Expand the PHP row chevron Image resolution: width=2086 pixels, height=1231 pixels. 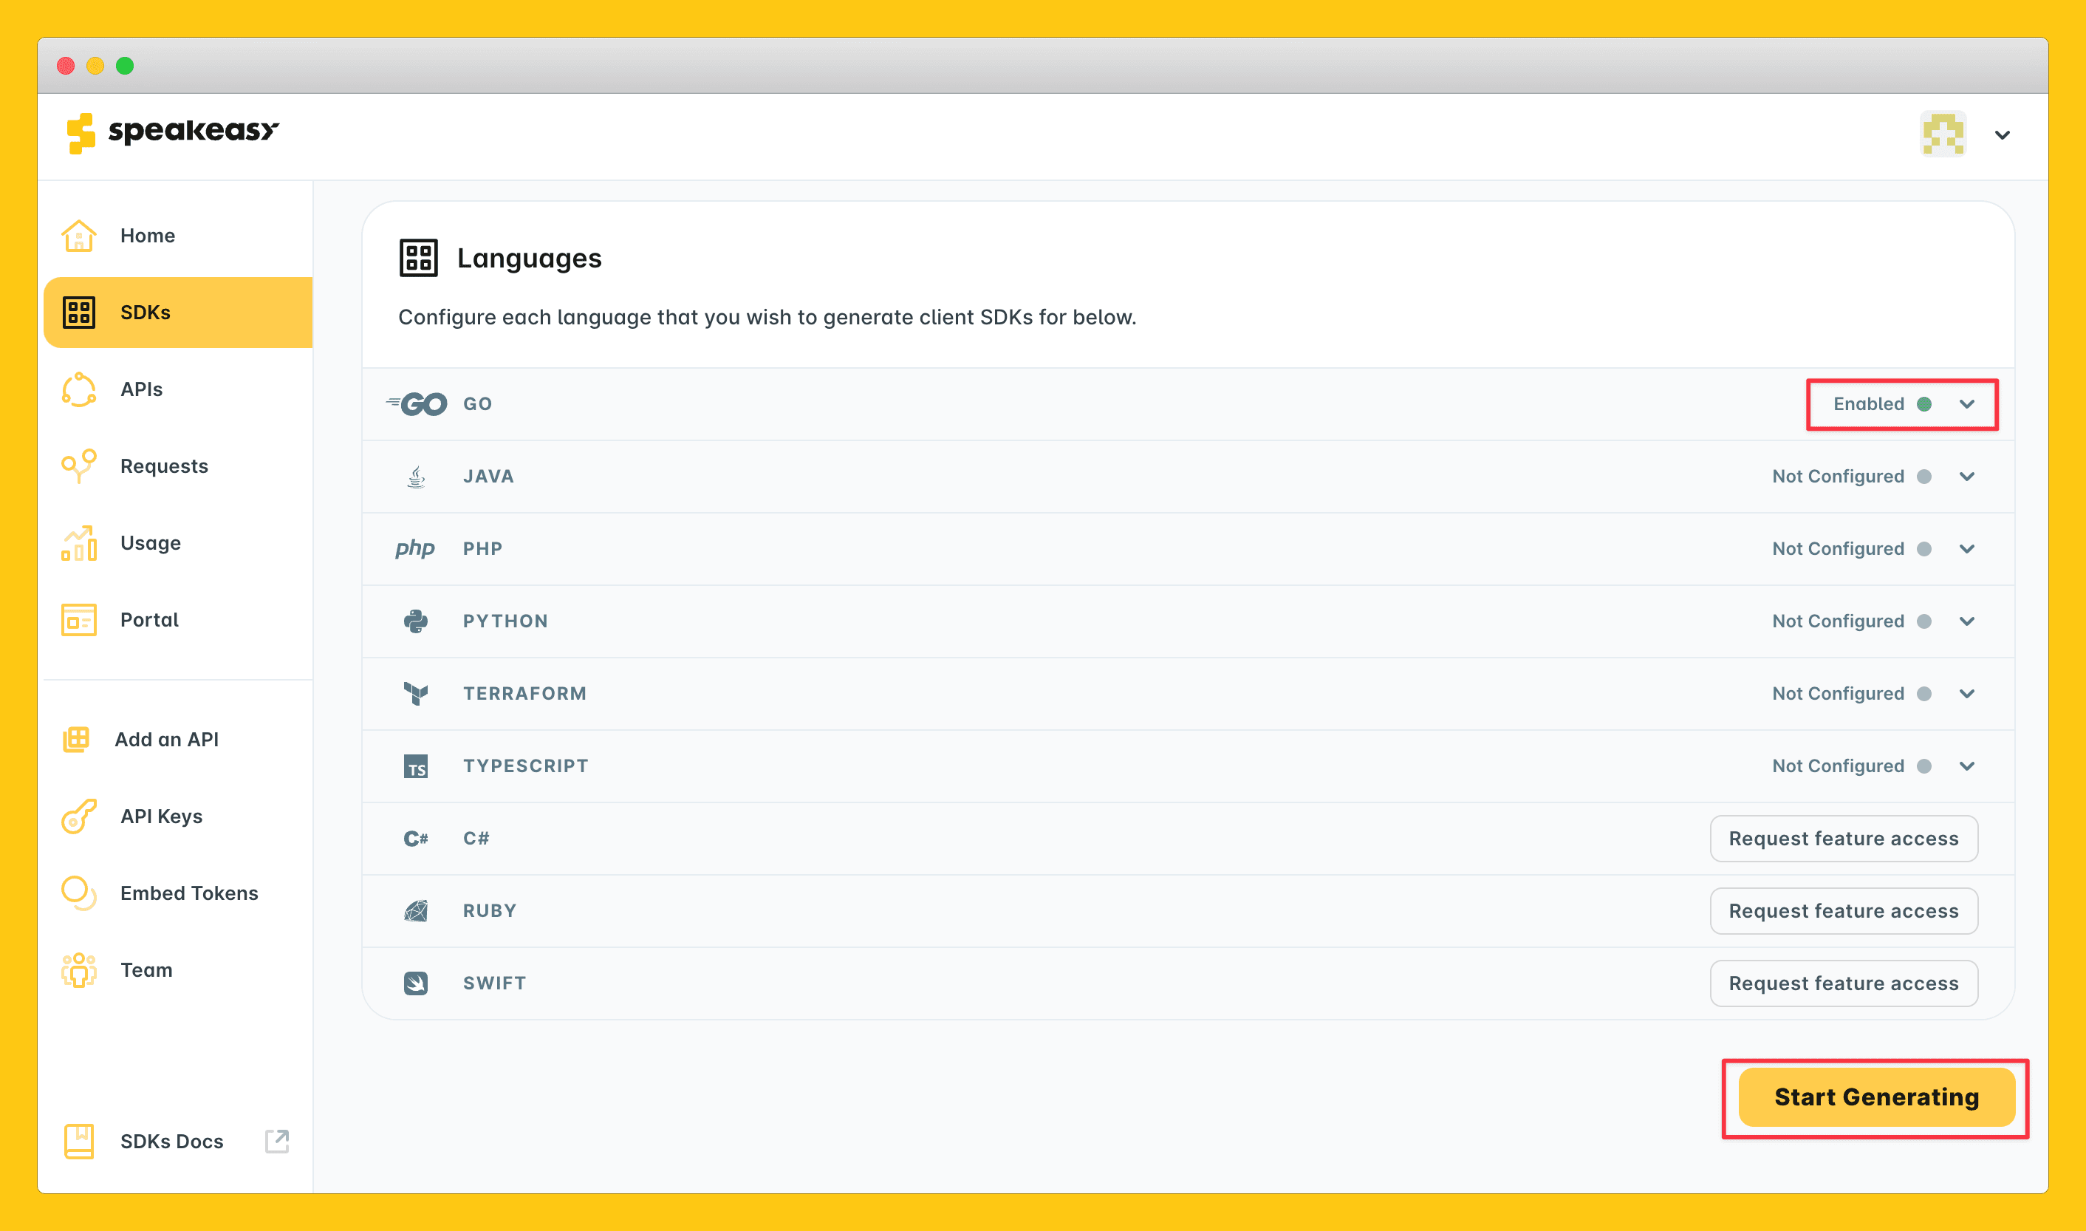coord(1966,549)
